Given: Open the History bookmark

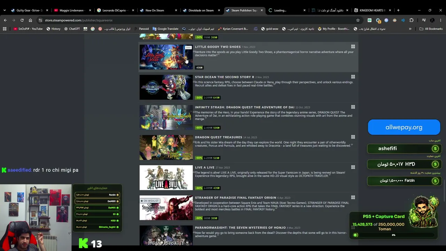Looking at the screenshot, I should (53, 29).
